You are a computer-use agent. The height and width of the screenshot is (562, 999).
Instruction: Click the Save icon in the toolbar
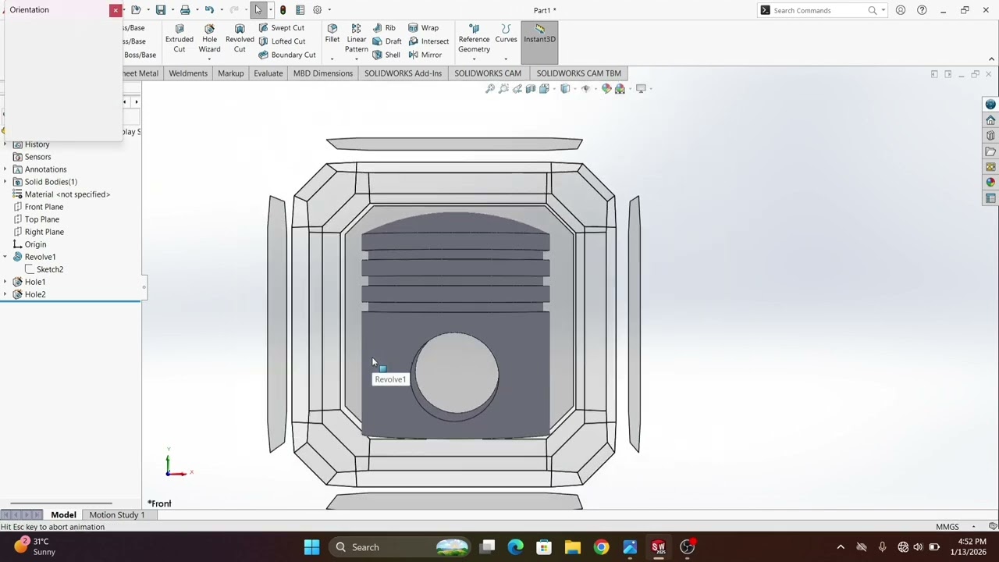(161, 10)
